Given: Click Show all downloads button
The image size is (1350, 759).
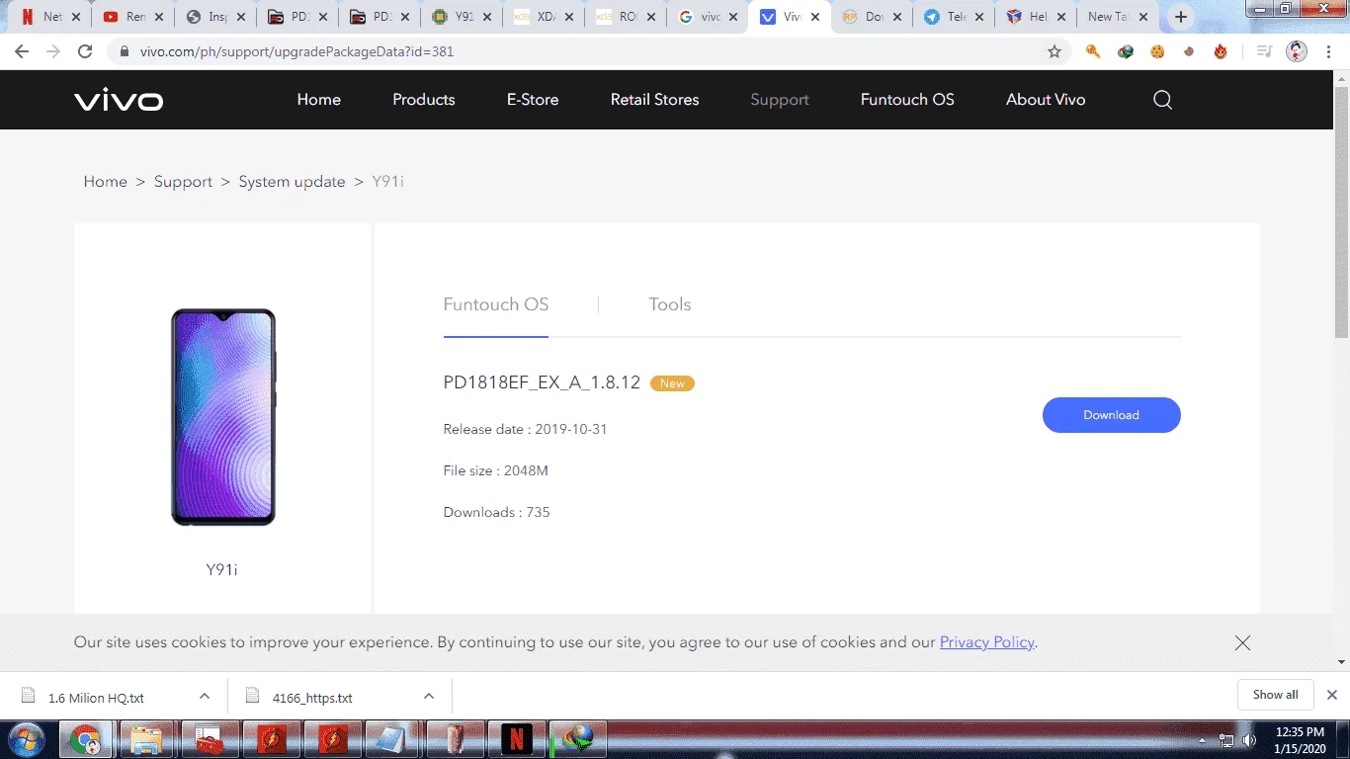Looking at the screenshot, I should click(x=1275, y=695).
